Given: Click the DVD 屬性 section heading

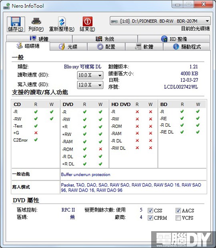Looking at the screenshot, I should 26,200.
